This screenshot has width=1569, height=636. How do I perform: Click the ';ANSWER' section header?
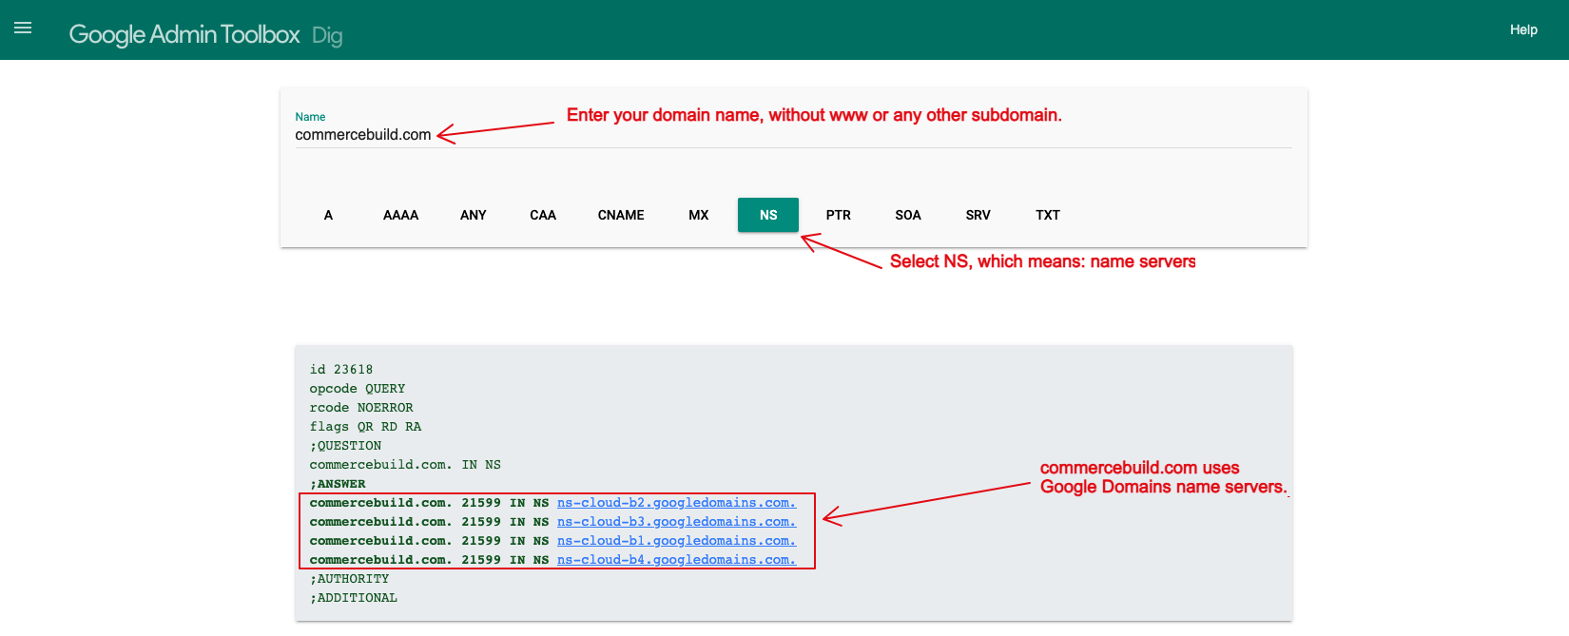pyautogui.click(x=338, y=484)
